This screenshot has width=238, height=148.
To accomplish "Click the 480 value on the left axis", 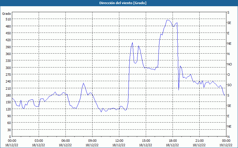I will click(8, 26).
